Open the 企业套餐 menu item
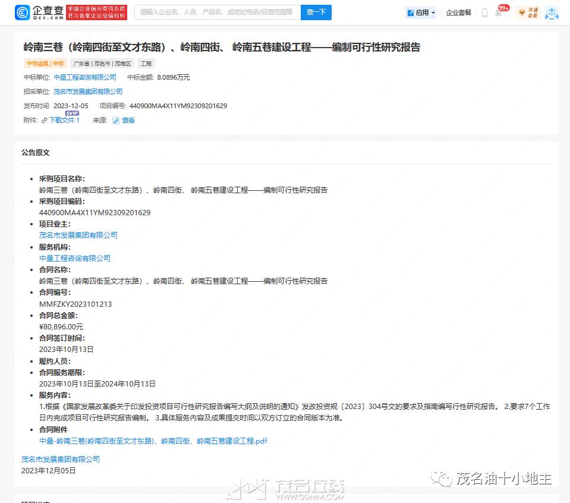This screenshot has width=570, height=503. click(x=458, y=12)
